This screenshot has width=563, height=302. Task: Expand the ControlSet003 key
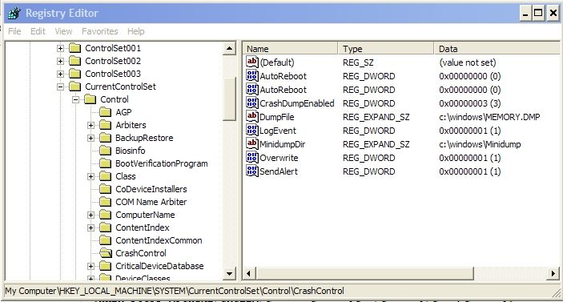[60, 74]
